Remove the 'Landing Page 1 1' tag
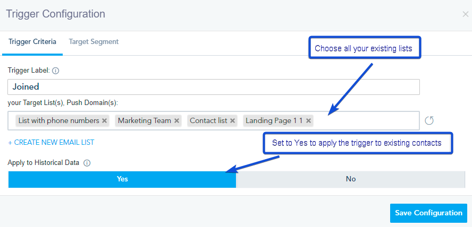 pyautogui.click(x=308, y=121)
